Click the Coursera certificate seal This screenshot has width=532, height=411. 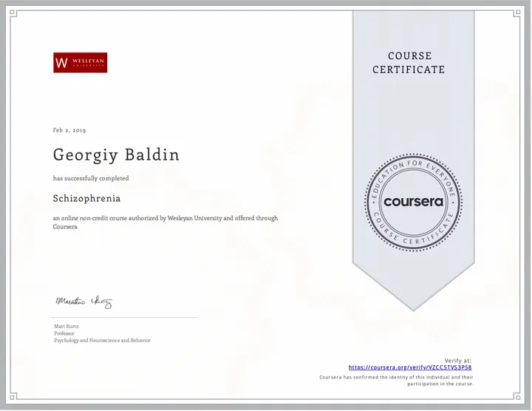tap(413, 203)
